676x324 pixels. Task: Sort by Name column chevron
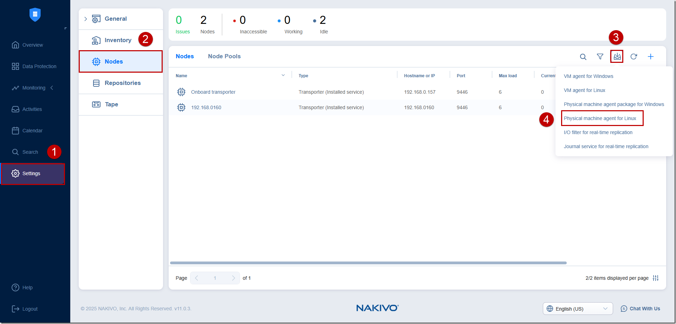(283, 75)
